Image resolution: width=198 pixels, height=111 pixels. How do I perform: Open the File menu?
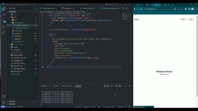pyautogui.click(x=7, y=4)
